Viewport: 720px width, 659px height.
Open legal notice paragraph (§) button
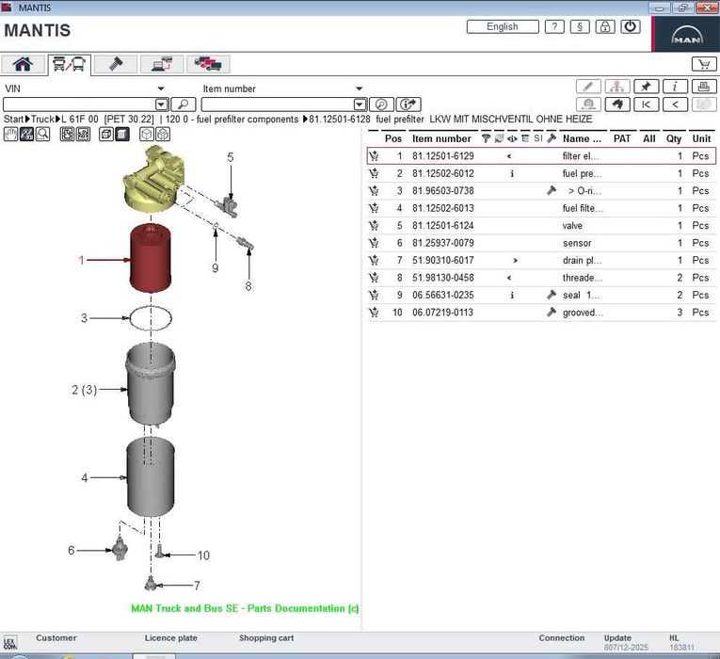point(580,26)
